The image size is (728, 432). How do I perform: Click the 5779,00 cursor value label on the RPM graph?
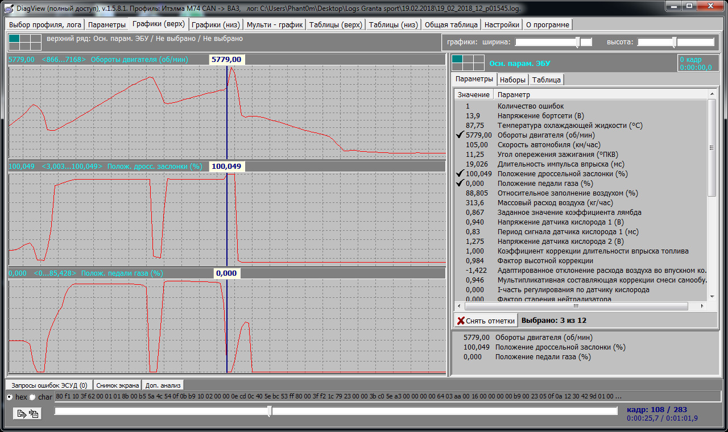pos(226,60)
